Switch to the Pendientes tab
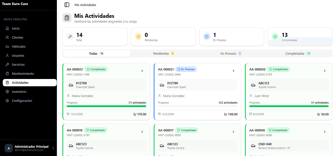Image resolution: width=334 pixels, height=156 pixels. click(163, 53)
